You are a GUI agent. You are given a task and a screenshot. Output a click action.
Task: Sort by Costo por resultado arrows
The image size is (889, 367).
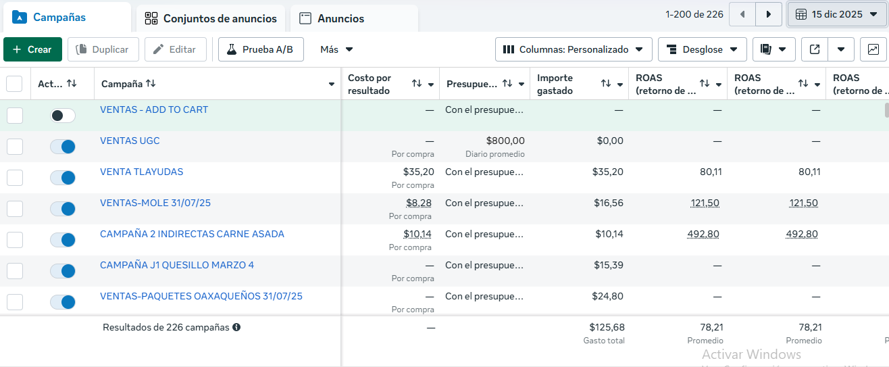tap(417, 84)
